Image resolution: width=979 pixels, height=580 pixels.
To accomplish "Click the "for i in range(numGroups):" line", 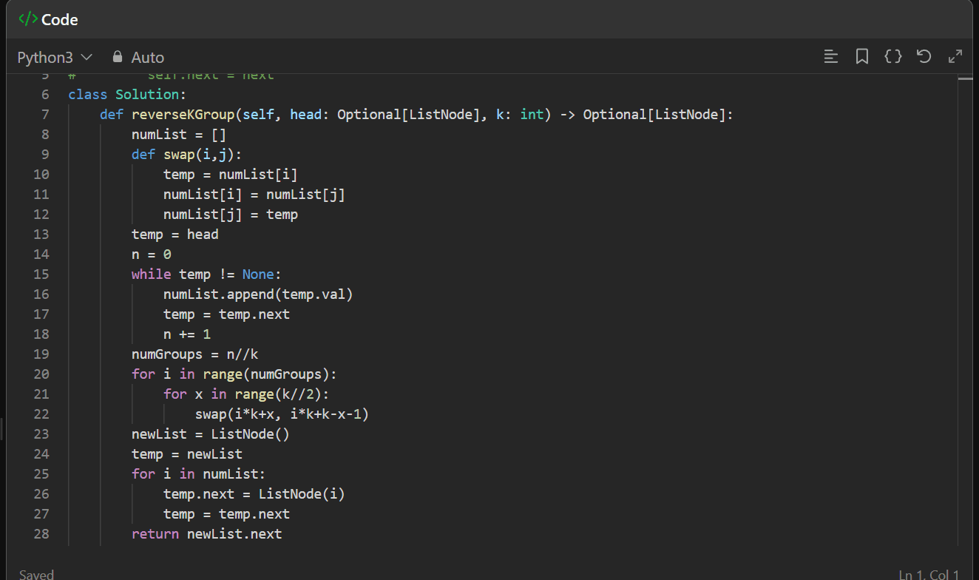I will (x=234, y=374).
